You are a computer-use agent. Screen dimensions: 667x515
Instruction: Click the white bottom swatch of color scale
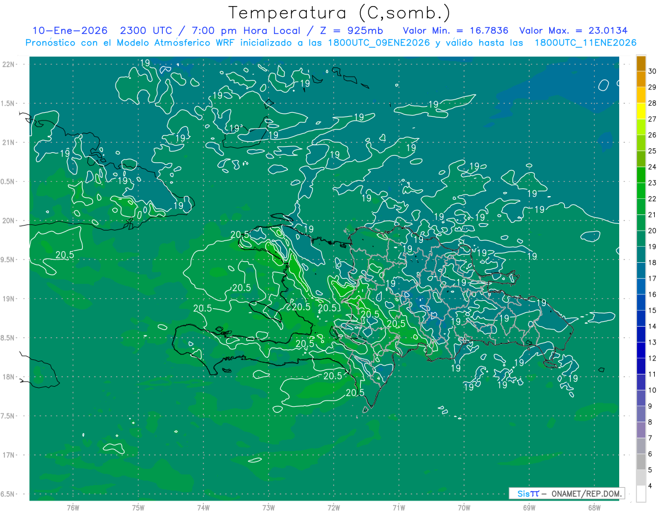click(x=641, y=494)
